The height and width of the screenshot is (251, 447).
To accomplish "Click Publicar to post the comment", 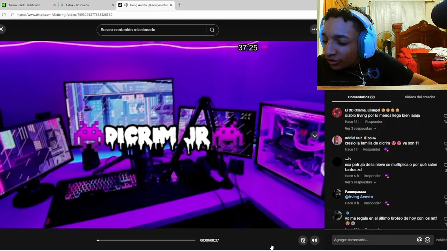I will tap(441, 240).
